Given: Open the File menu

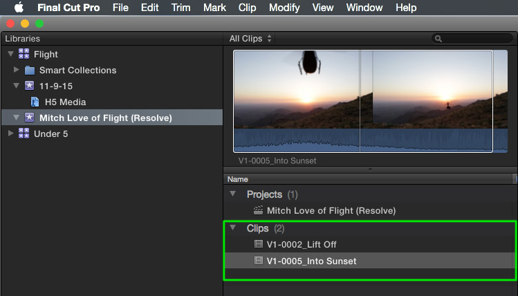Looking at the screenshot, I should click(x=120, y=8).
